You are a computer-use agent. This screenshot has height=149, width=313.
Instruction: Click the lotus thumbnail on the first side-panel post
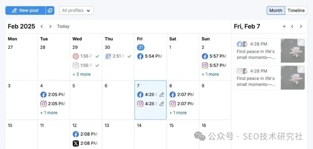(x=292, y=51)
